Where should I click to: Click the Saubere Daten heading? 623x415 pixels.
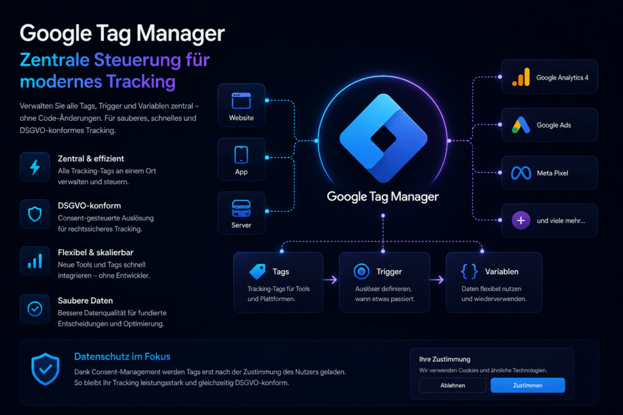[x=85, y=300]
